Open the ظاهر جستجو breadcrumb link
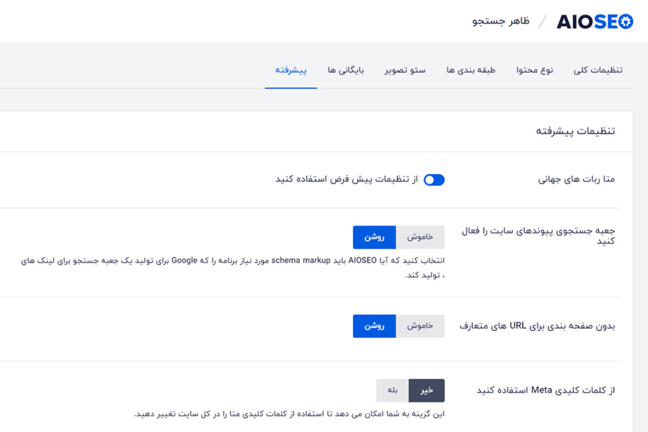Screen dimensions: 648x432 pos(500,21)
